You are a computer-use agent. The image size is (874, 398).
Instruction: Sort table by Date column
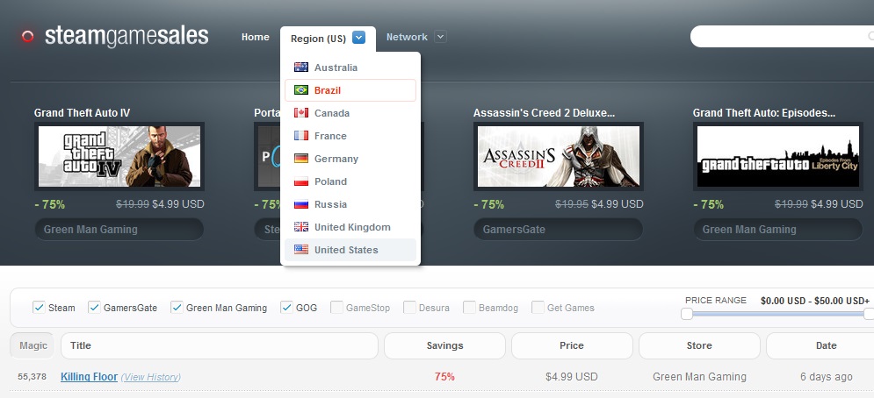click(x=820, y=345)
